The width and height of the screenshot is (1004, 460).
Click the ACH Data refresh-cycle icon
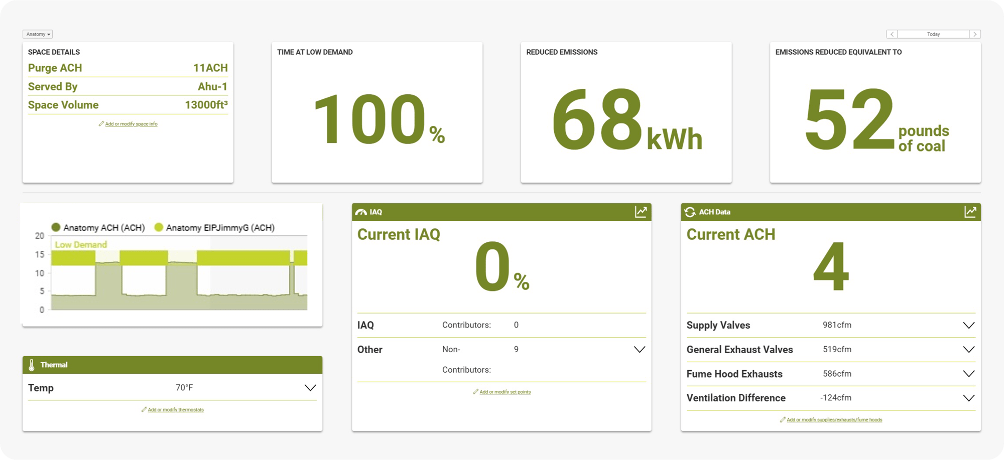click(690, 212)
